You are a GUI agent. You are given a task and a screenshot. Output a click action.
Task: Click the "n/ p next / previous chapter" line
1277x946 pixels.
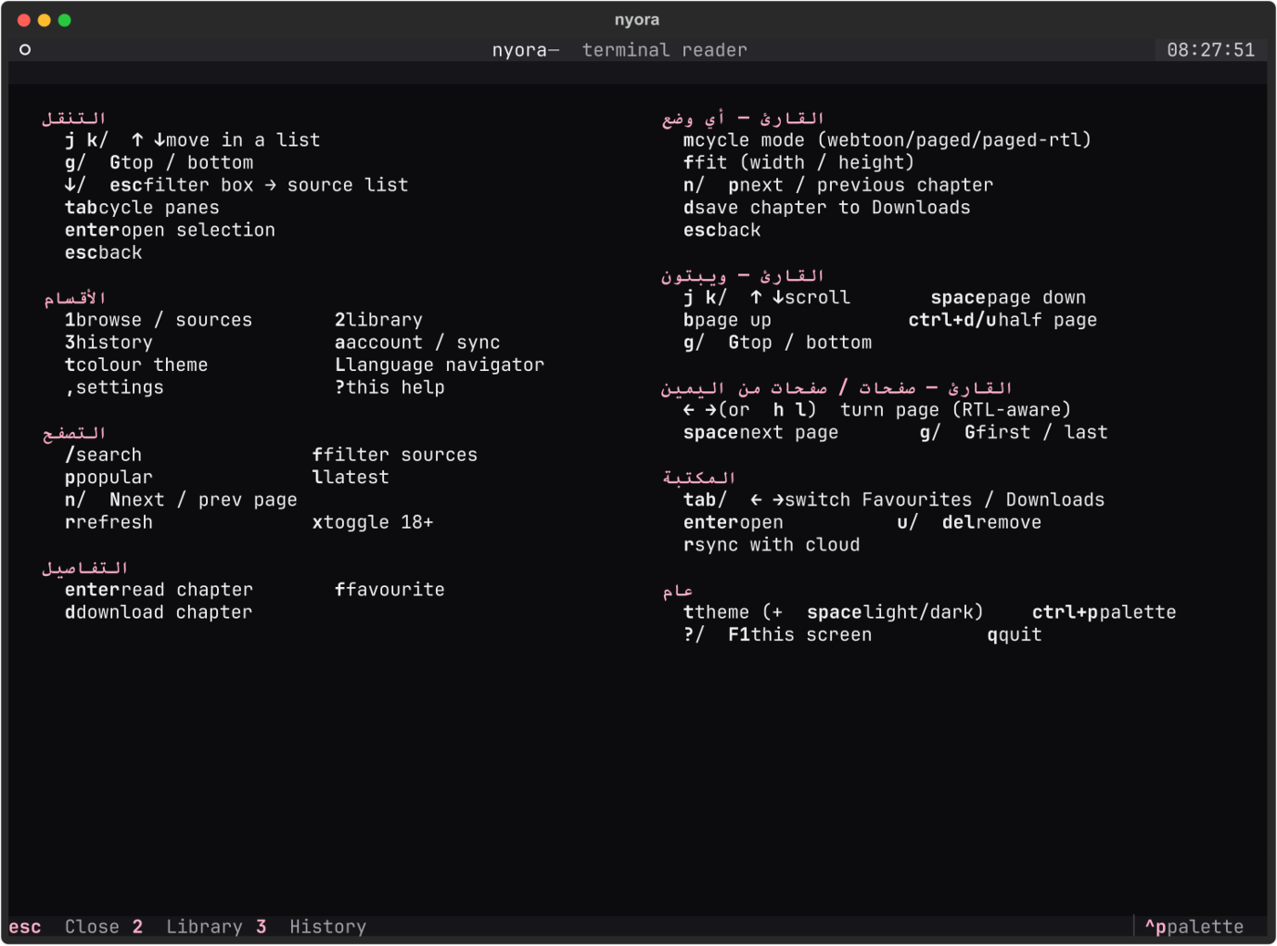click(x=838, y=185)
